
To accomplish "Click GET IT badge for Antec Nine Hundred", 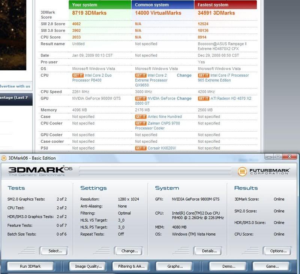I will coord(141,117).
